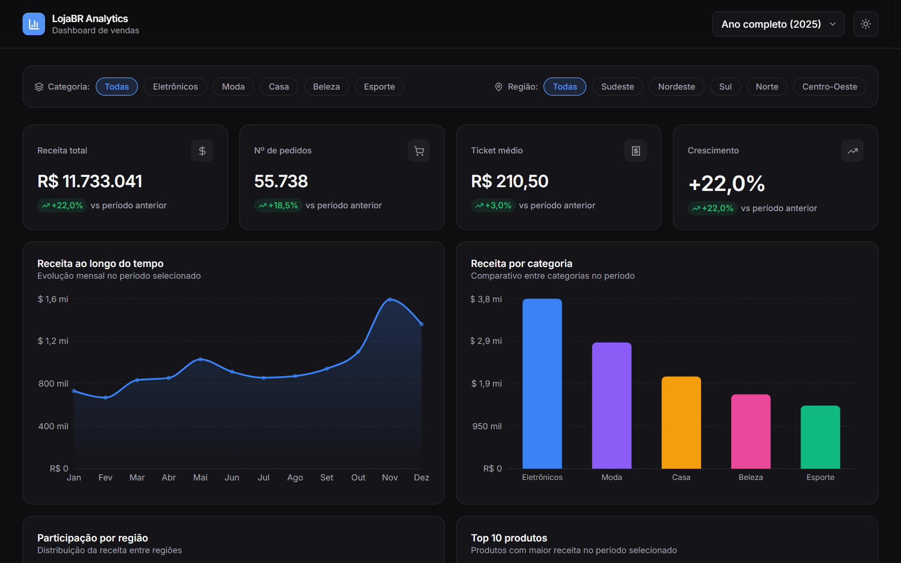The image size is (901, 563).
Task: Click the +22,0% badge on Receita total
Action: point(62,205)
